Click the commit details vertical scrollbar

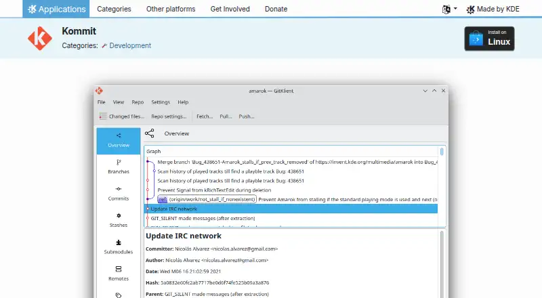442,264
